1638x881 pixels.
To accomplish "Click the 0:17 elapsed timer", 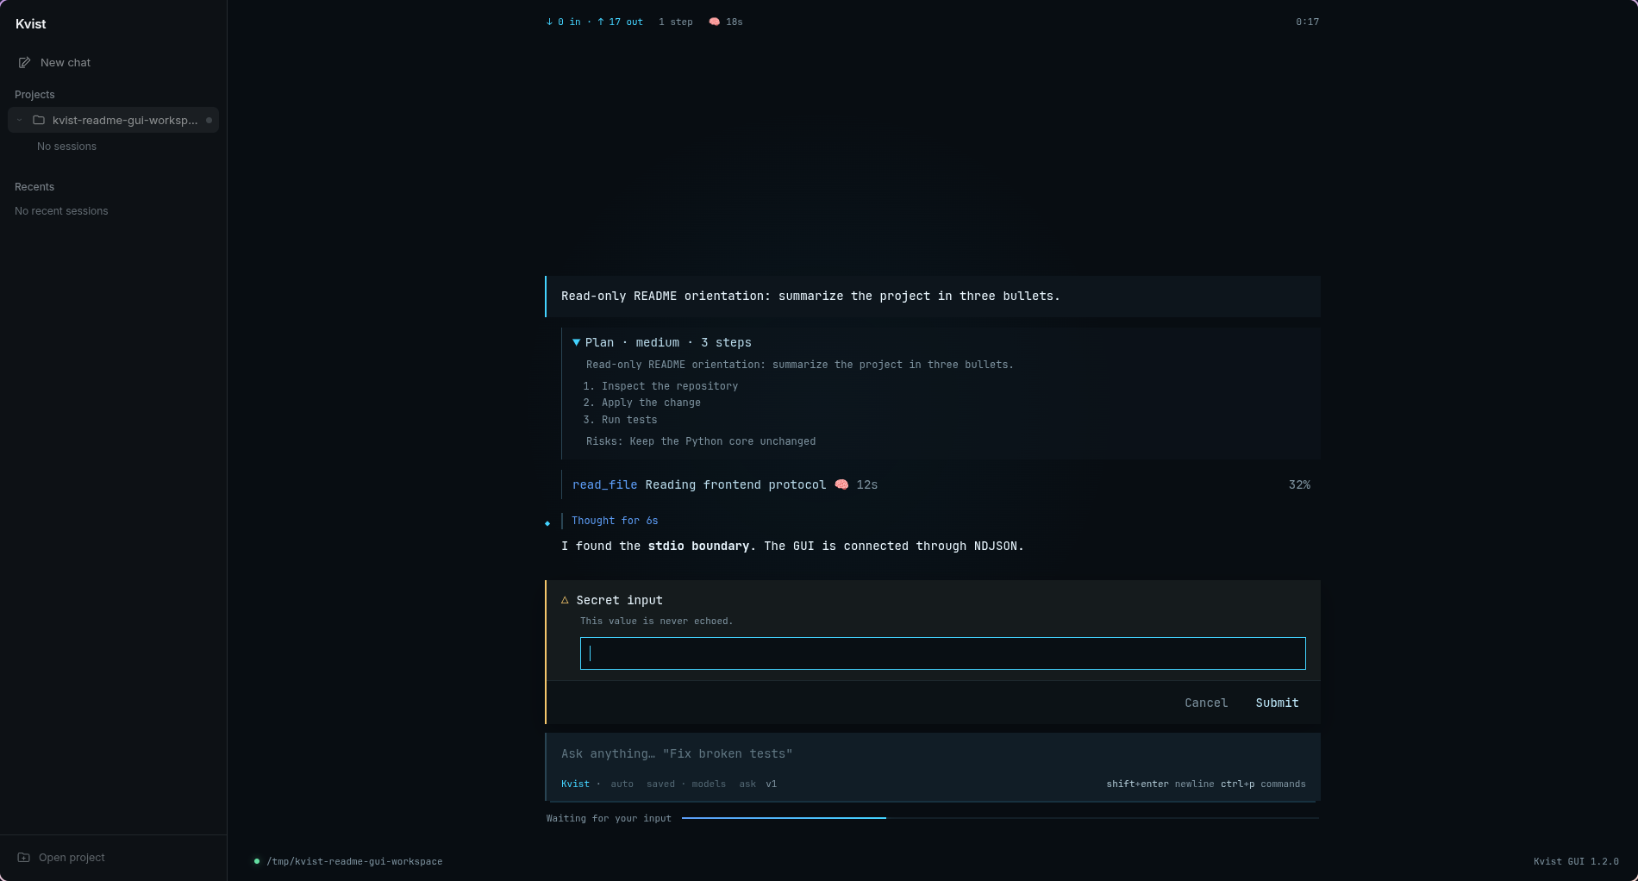I will tap(1307, 22).
